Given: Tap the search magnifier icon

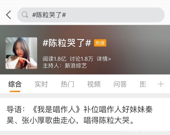Looking at the screenshot, I should 25,15.
